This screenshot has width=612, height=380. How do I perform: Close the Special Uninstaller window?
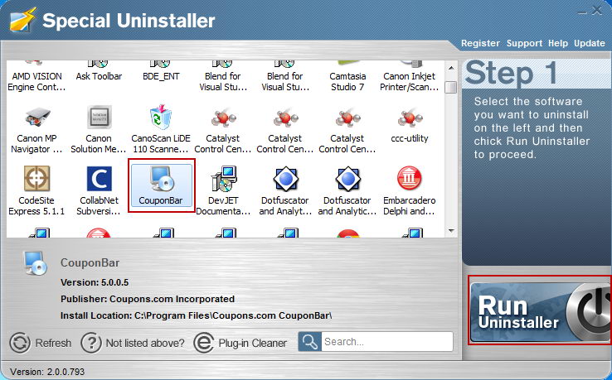596,11
